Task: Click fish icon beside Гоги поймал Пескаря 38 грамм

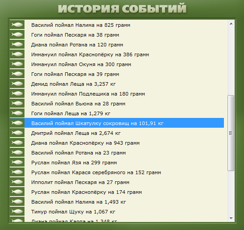Action: [17, 34]
